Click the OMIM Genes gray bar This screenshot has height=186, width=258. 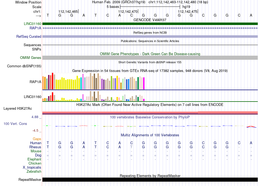[x=150, y=58]
